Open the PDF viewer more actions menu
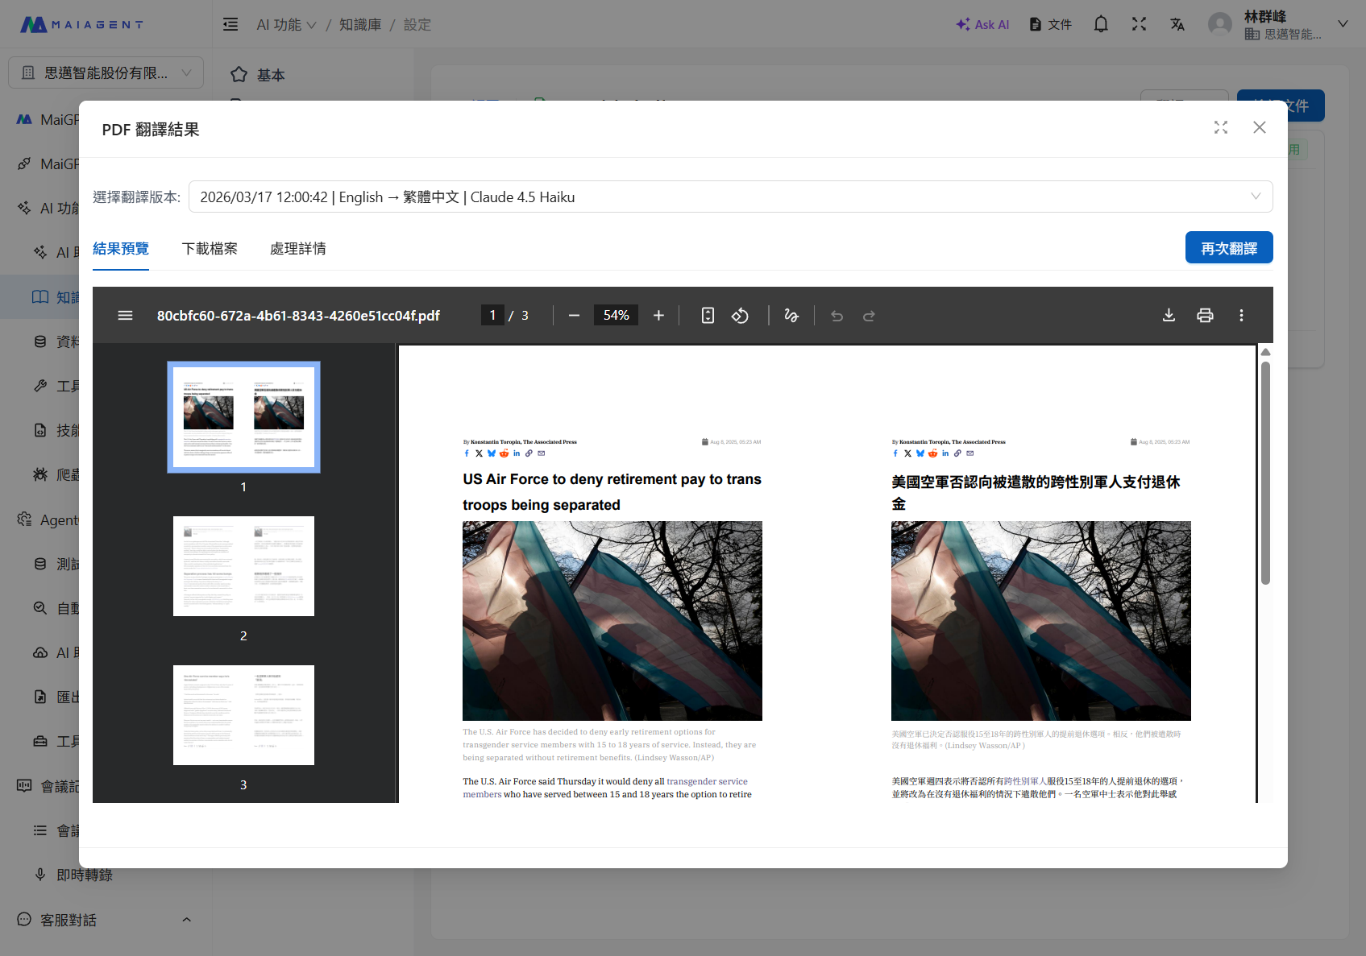The image size is (1366, 956). pos(1241,316)
